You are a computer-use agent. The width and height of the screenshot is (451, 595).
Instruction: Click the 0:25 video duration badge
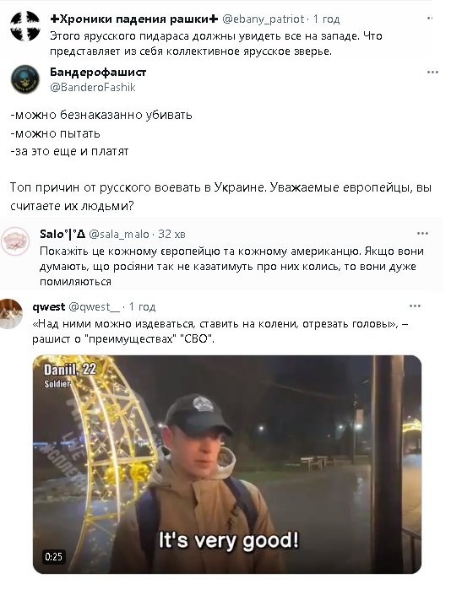point(53,556)
